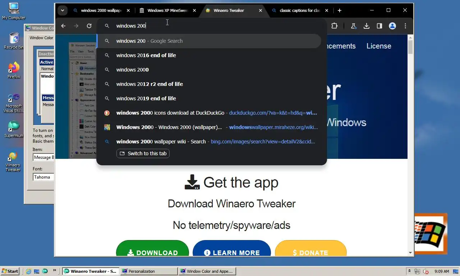Image resolution: width=460 pixels, height=276 pixels.
Task: Close the 'windows 2000 wallpaper' tab
Action: (x=128, y=10)
